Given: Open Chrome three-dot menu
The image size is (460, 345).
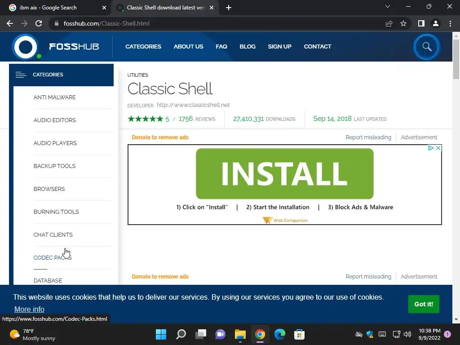Looking at the screenshot, I should point(450,23).
